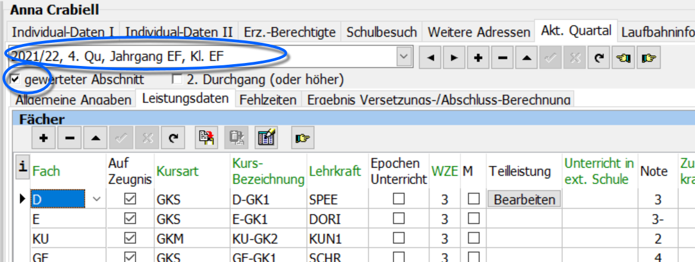The height and width of the screenshot is (262, 695).
Task: Open quarter selection dropdown arrow
Action: [x=403, y=57]
